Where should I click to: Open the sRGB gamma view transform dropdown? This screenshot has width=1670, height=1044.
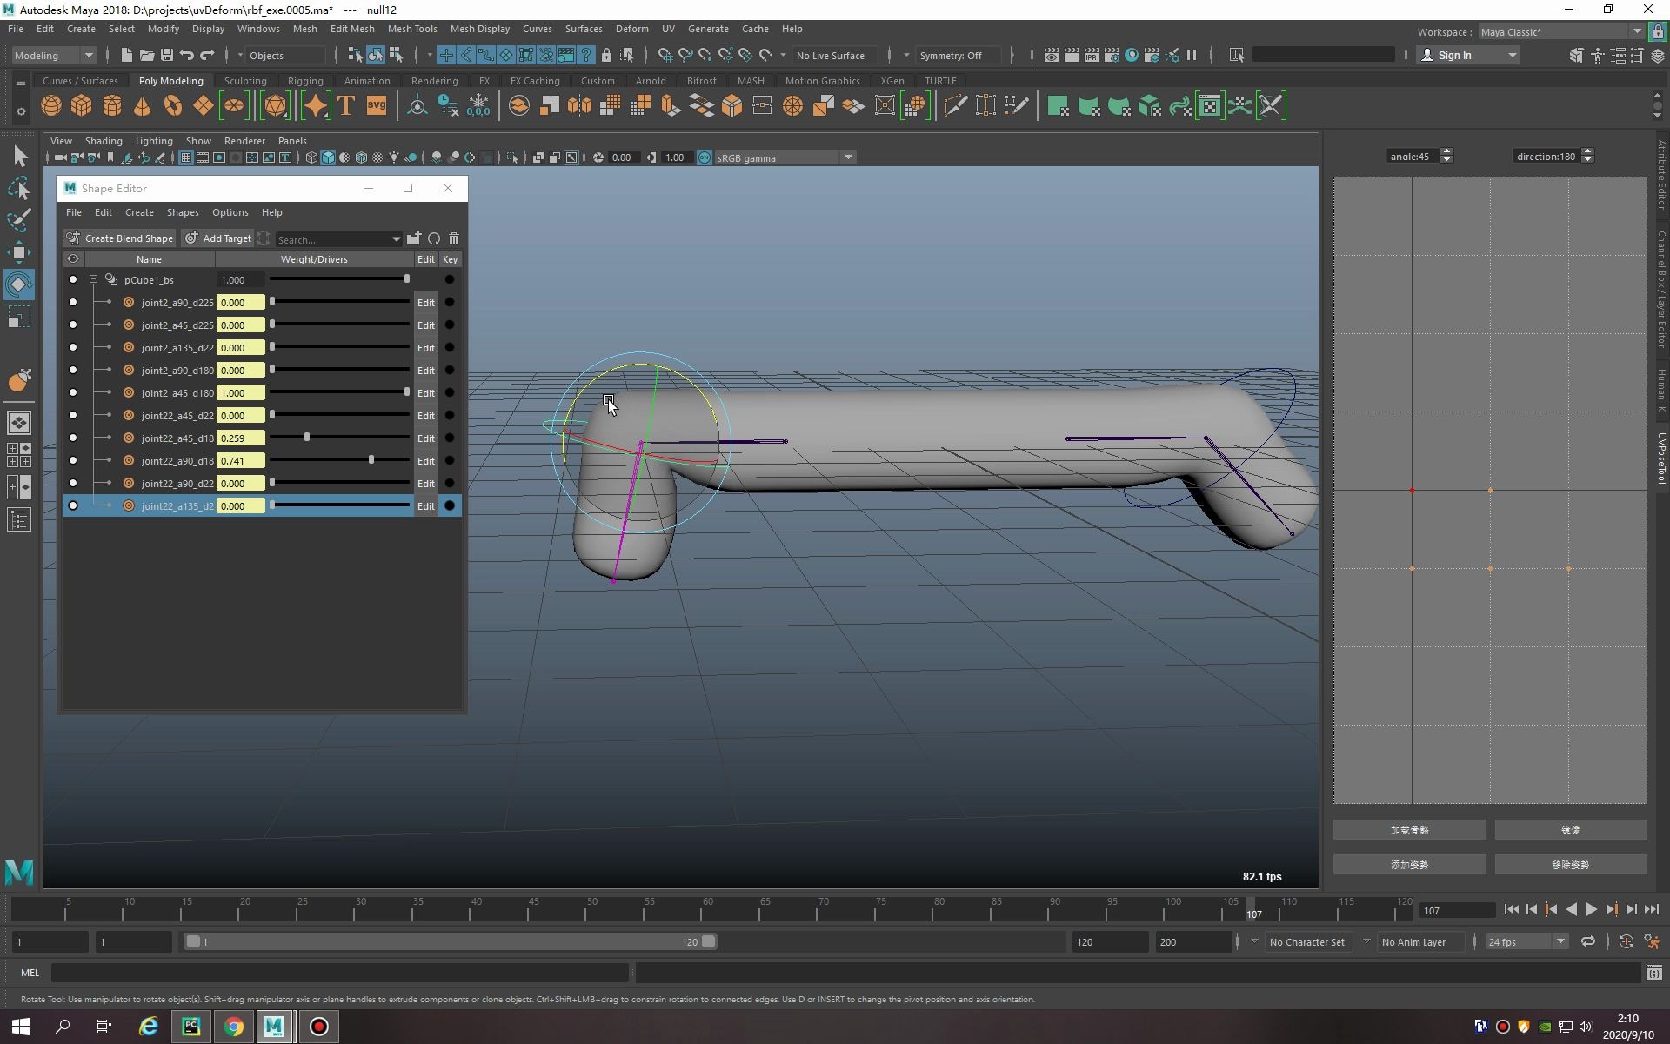tap(847, 157)
